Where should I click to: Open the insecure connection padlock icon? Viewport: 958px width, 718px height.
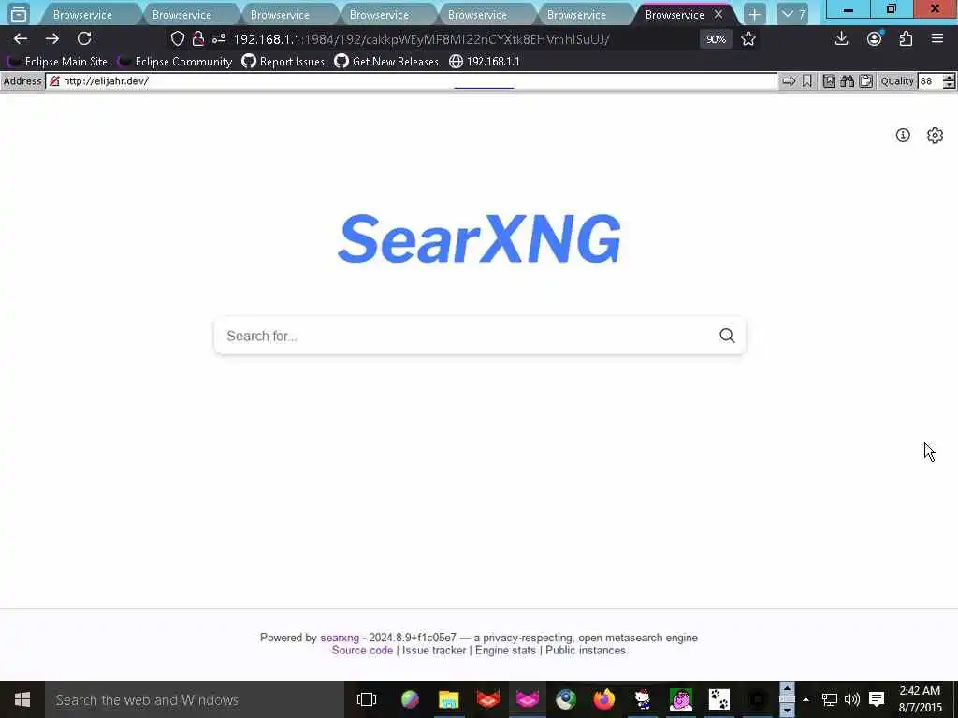[x=198, y=39]
